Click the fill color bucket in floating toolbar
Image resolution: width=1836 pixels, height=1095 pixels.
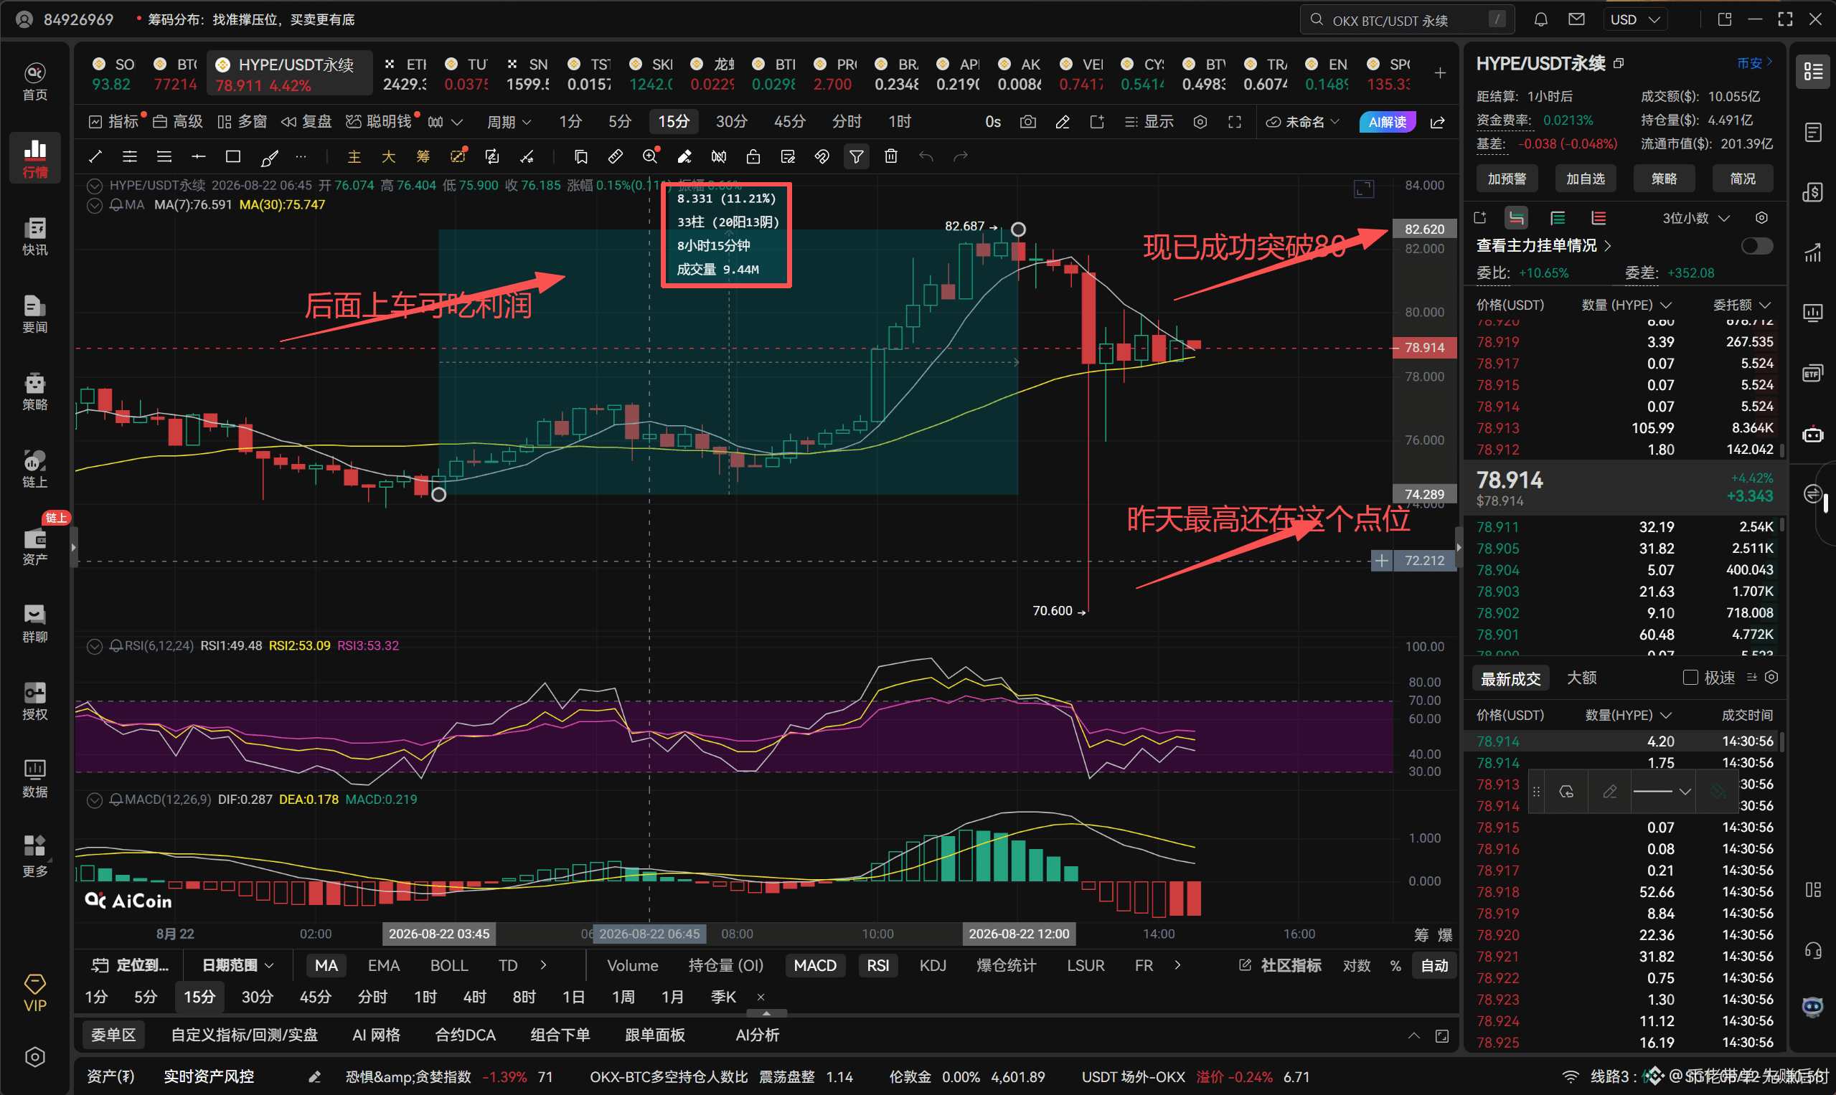[x=1718, y=792]
